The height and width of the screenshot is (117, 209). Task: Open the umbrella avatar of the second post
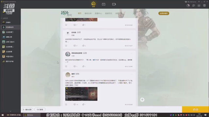point(68,33)
